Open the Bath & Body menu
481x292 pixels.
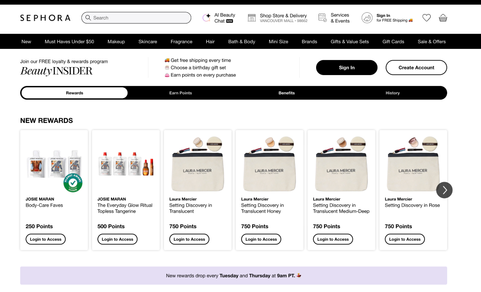coord(242,41)
